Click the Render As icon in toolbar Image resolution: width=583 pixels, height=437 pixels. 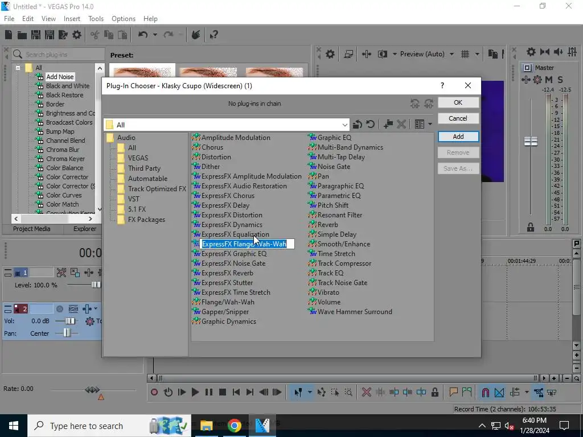(63, 35)
